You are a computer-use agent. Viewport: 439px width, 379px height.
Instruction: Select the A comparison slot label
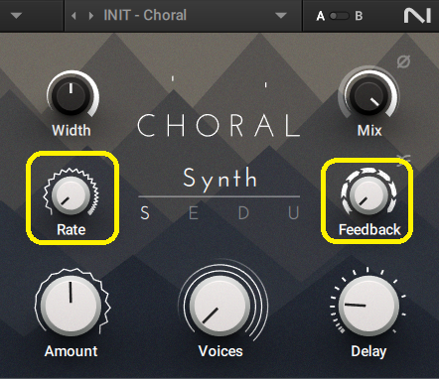(320, 16)
